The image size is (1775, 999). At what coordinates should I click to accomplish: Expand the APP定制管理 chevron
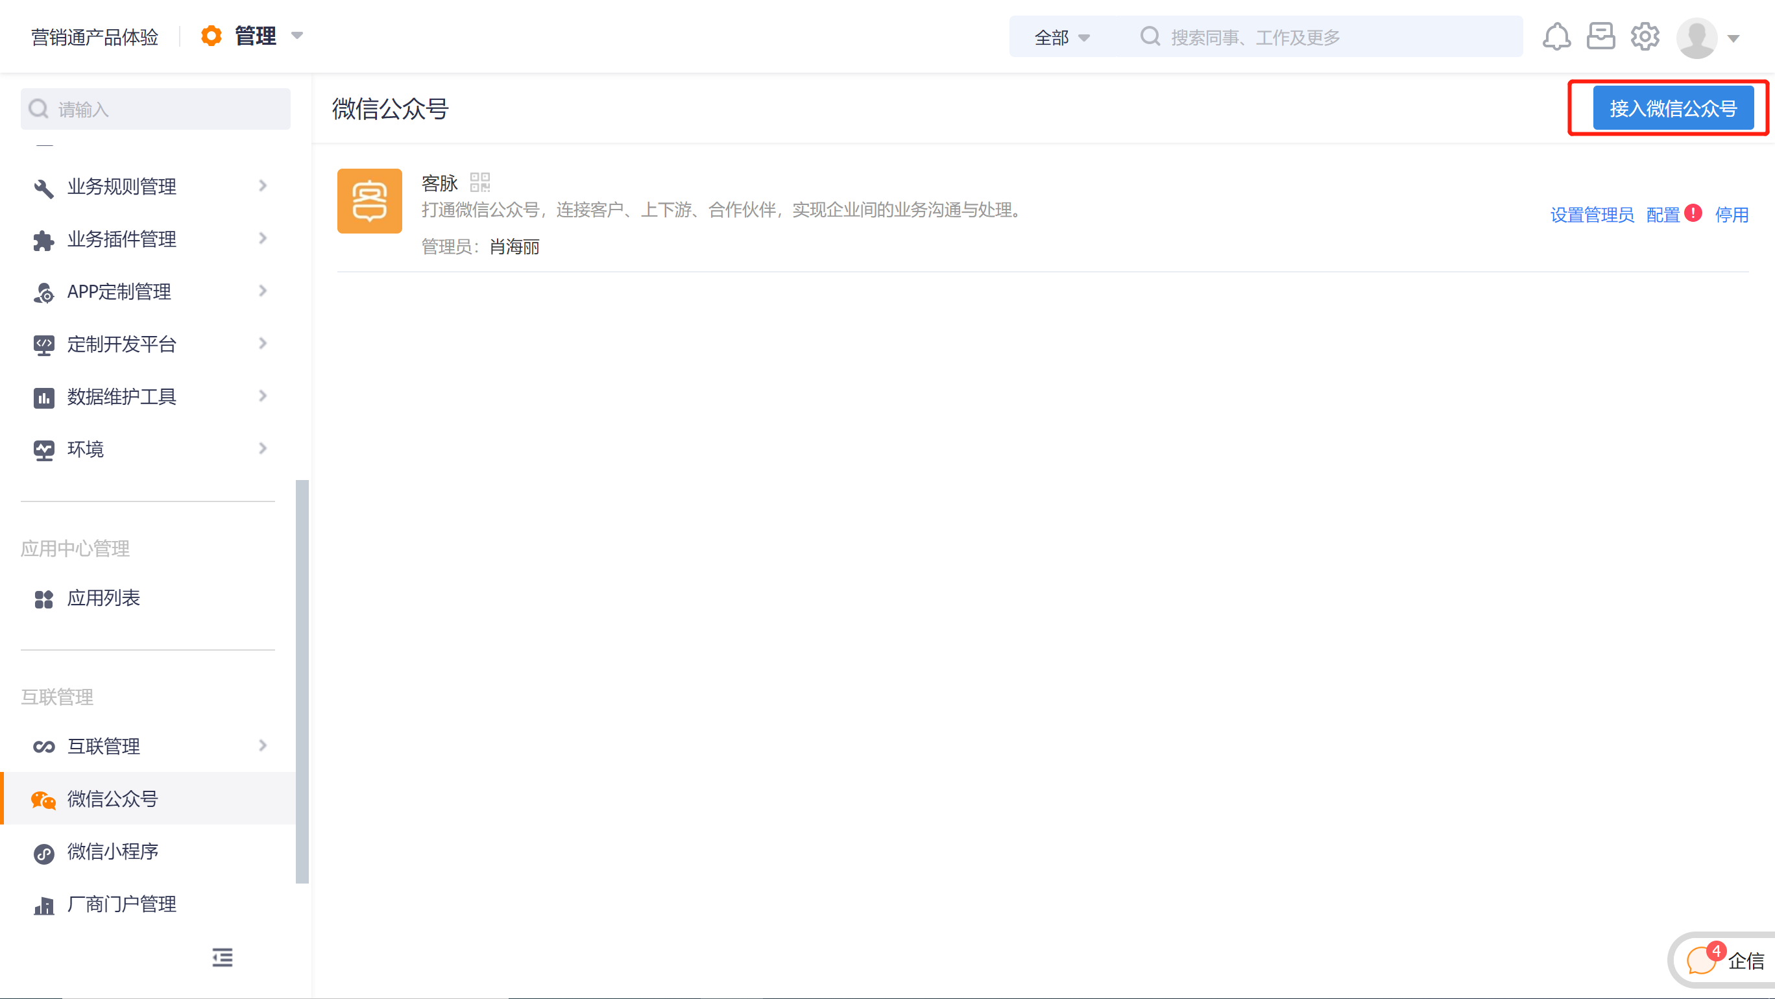coord(263,291)
